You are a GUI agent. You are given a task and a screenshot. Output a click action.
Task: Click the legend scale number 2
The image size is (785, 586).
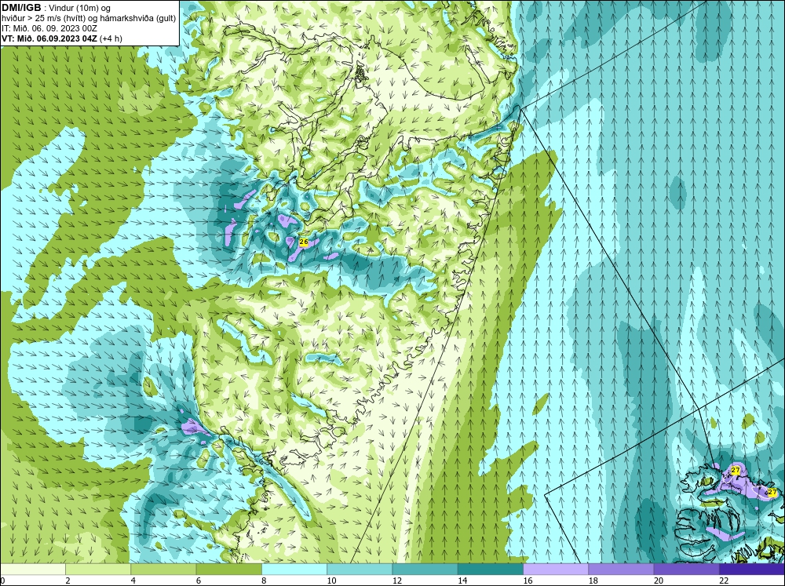coord(68,581)
